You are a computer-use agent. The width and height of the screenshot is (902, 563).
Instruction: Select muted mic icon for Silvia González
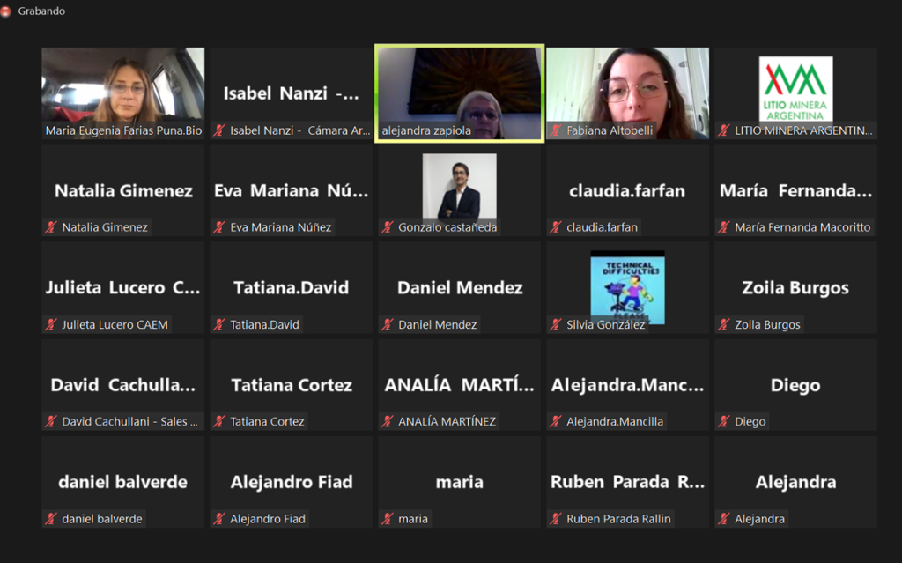[556, 324]
